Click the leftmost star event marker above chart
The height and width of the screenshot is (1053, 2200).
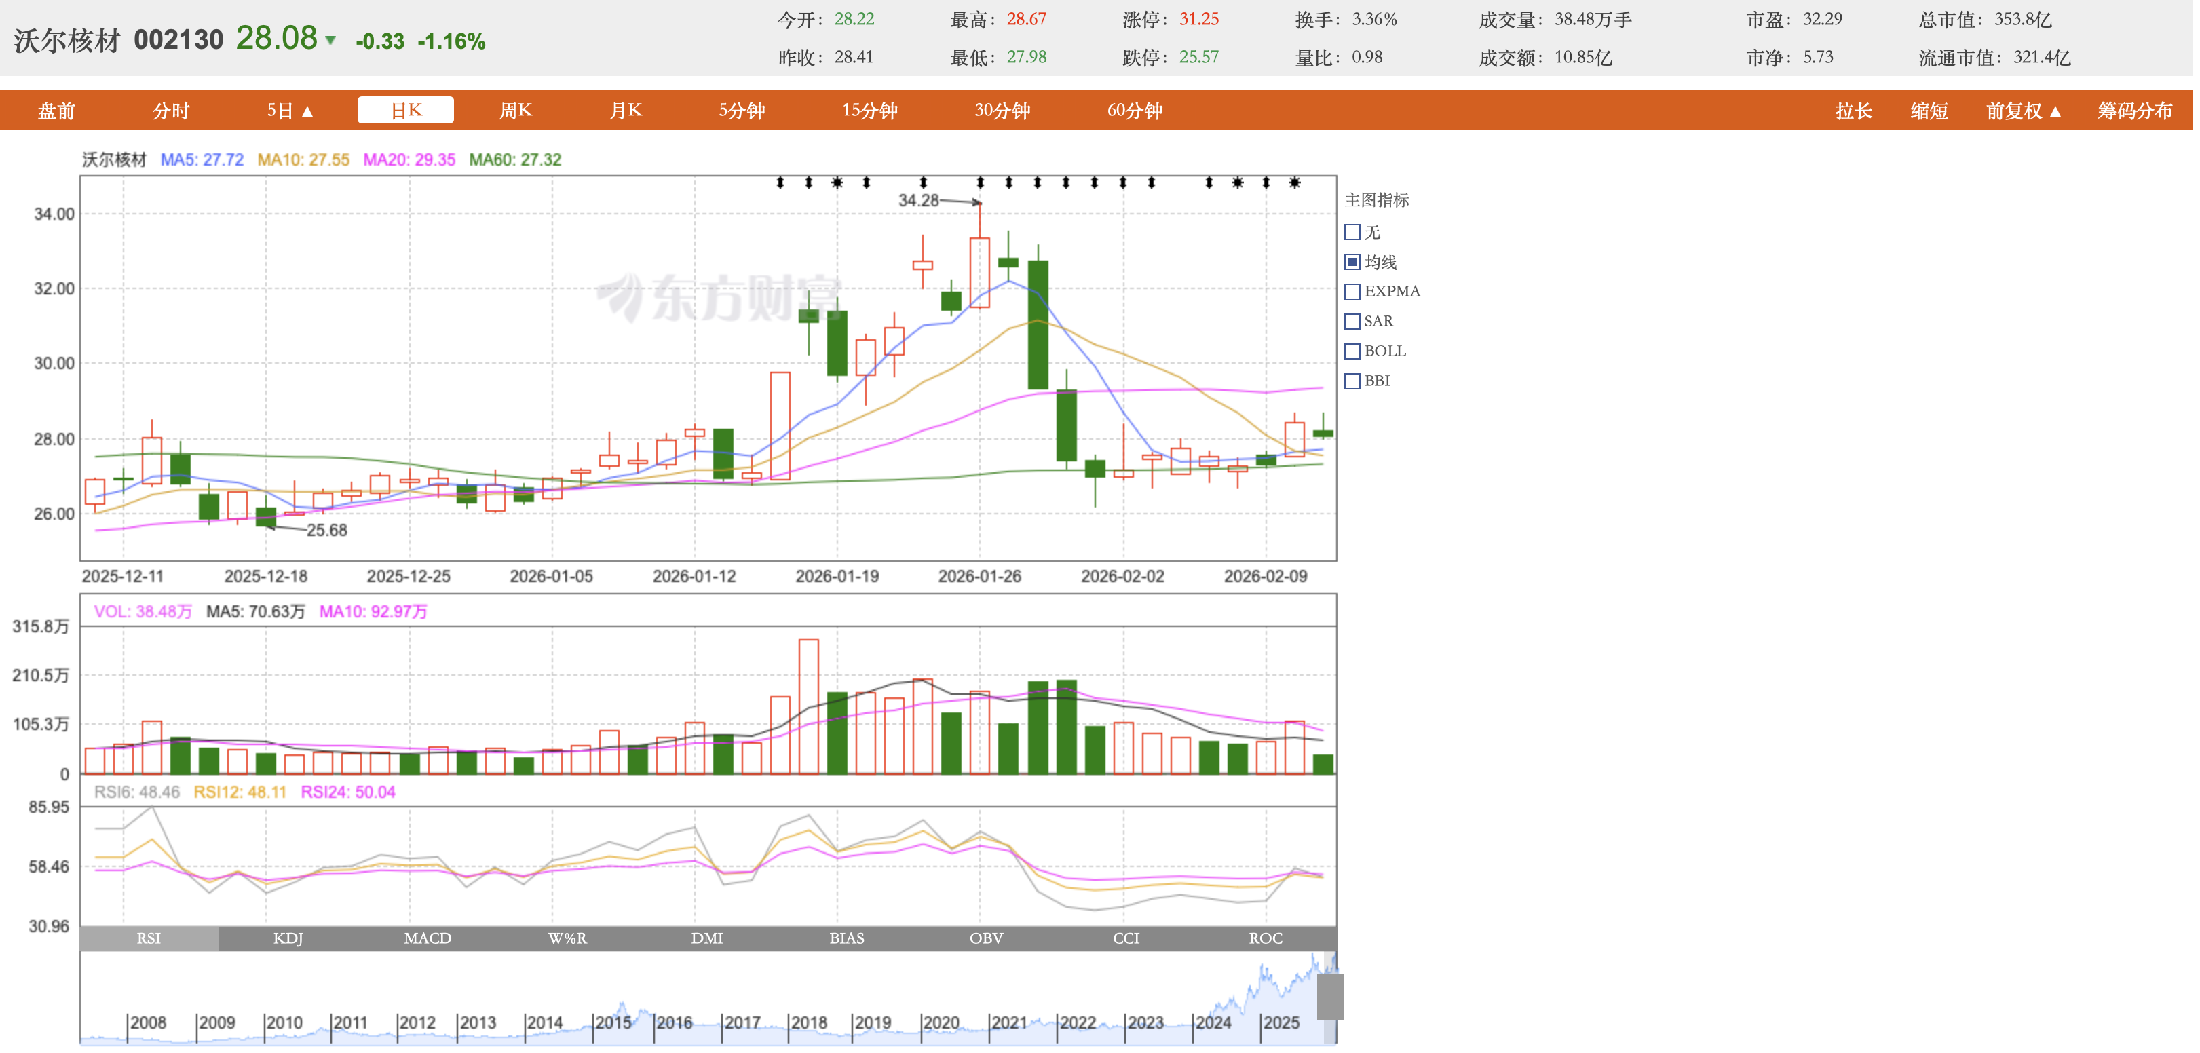tap(837, 182)
